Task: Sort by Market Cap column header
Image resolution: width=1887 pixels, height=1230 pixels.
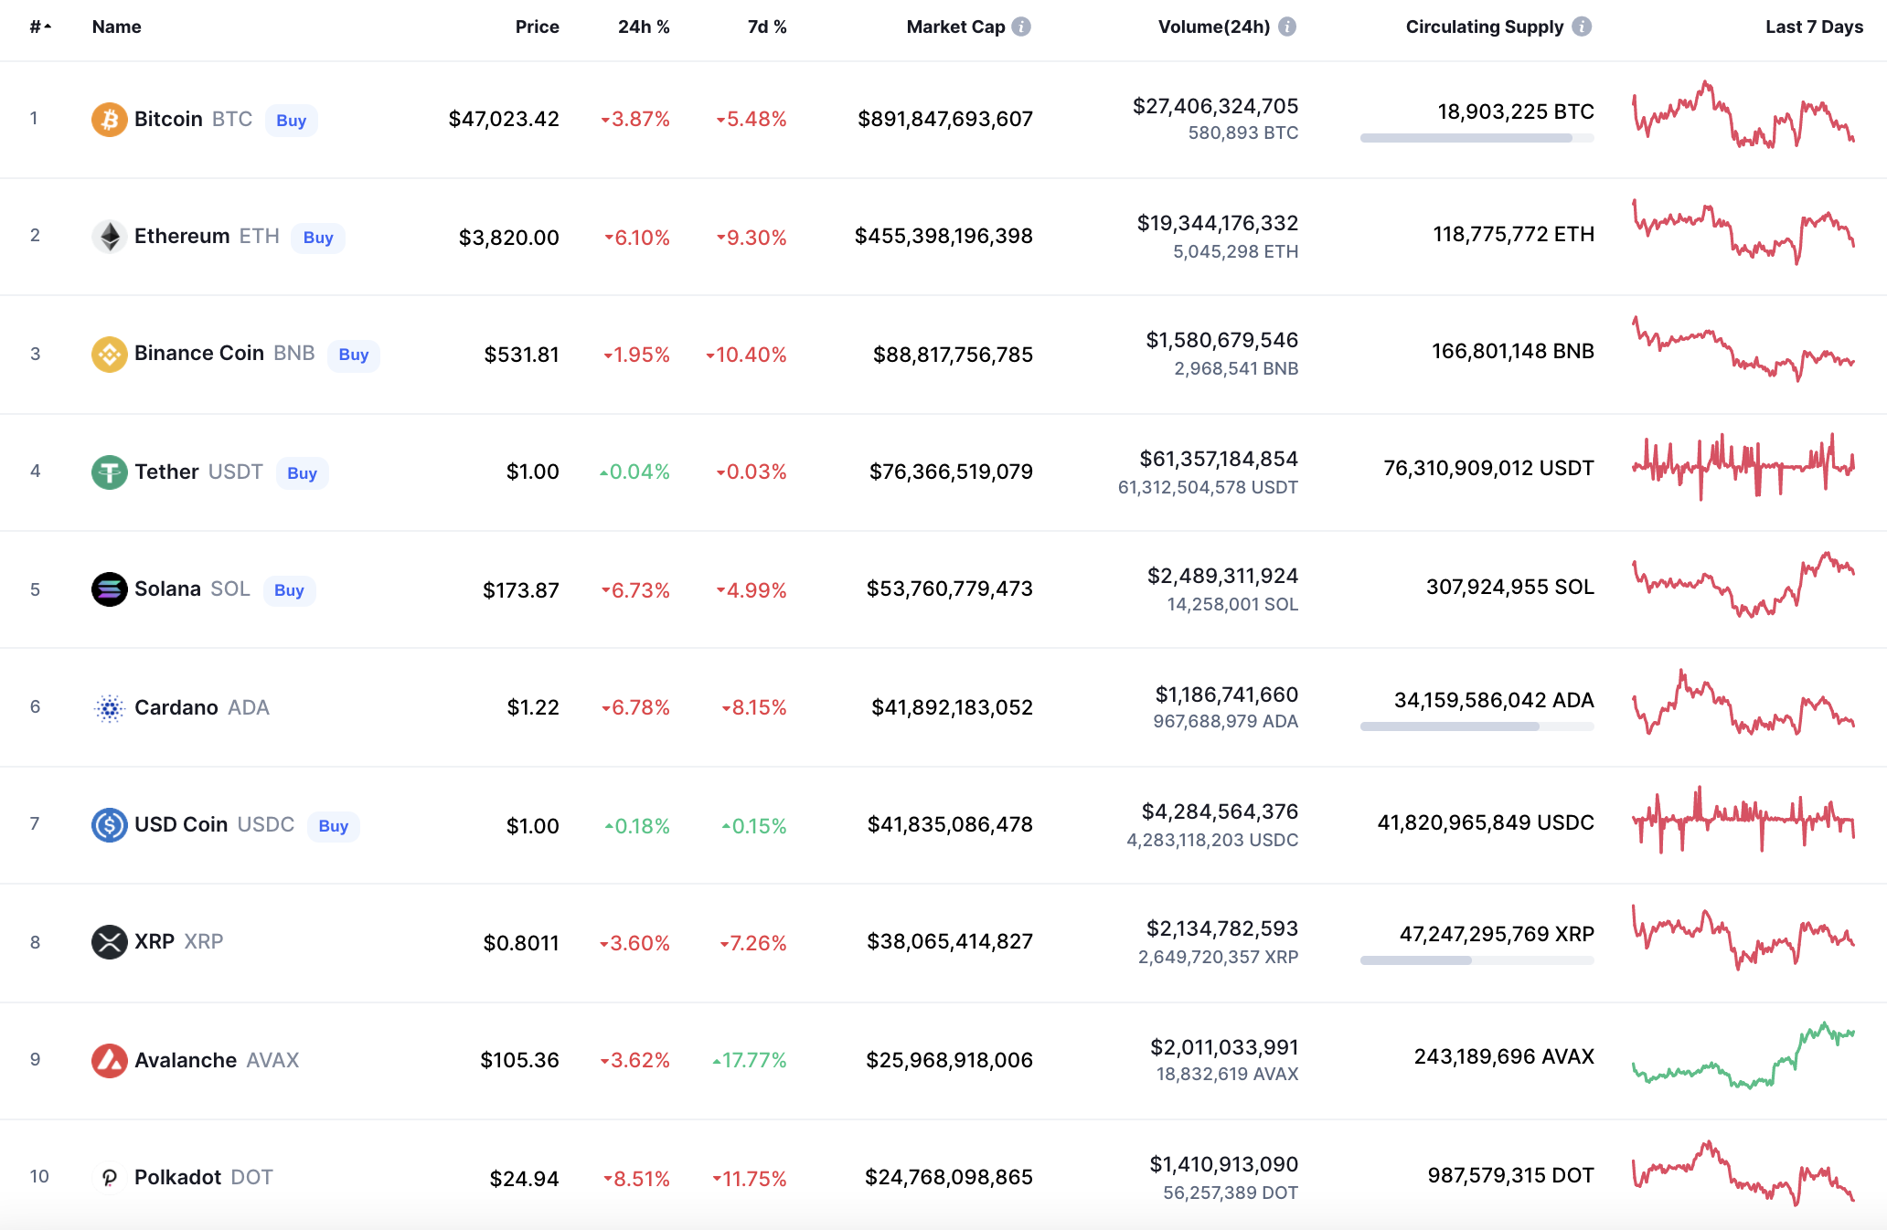Action: 955,27
